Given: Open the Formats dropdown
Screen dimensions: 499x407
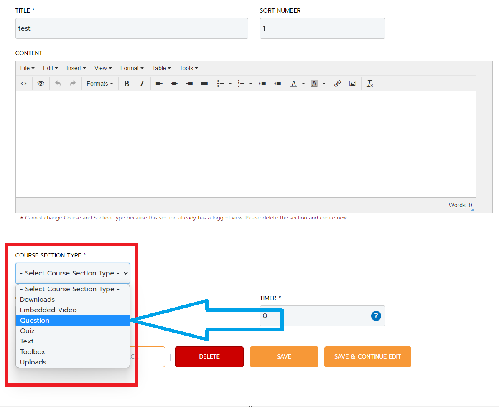Looking at the screenshot, I should 99,84.
